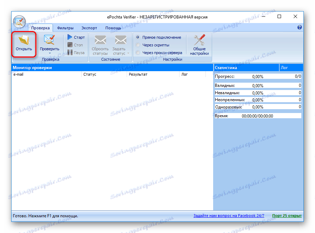Image resolution: width=315 pixels, height=233 pixels.
Task: Select the Статистика panel tab
Action: click(x=246, y=68)
